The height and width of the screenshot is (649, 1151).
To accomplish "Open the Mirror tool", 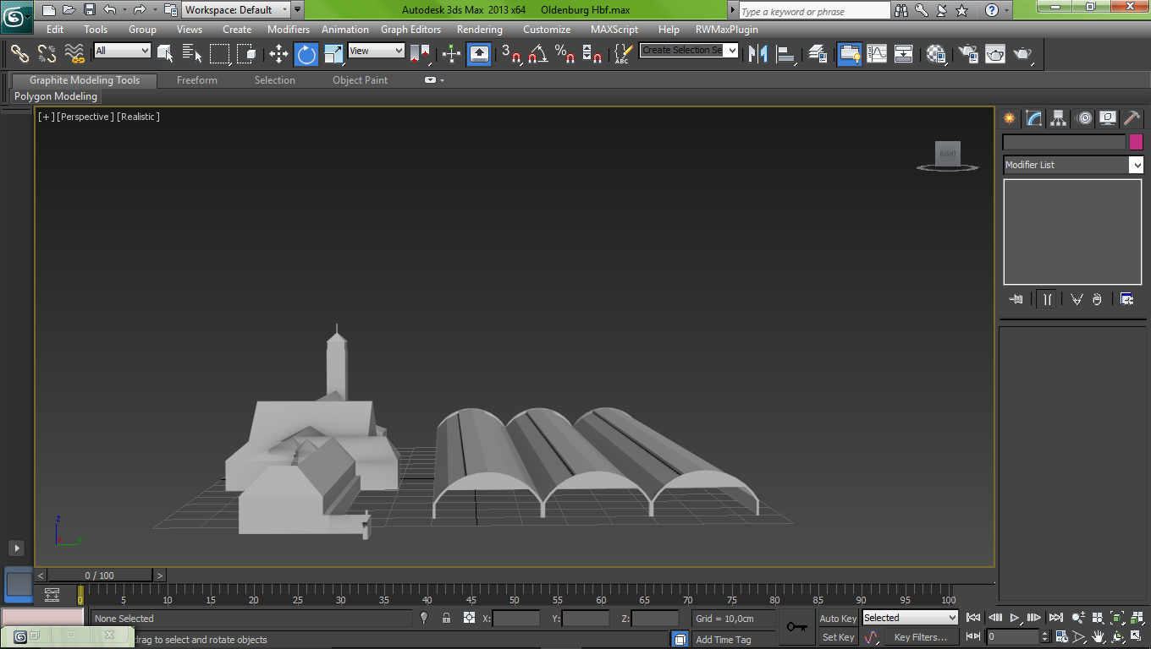I will coord(757,54).
